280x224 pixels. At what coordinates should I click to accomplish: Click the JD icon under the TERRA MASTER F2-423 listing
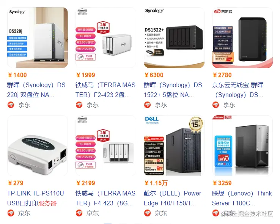(79, 105)
